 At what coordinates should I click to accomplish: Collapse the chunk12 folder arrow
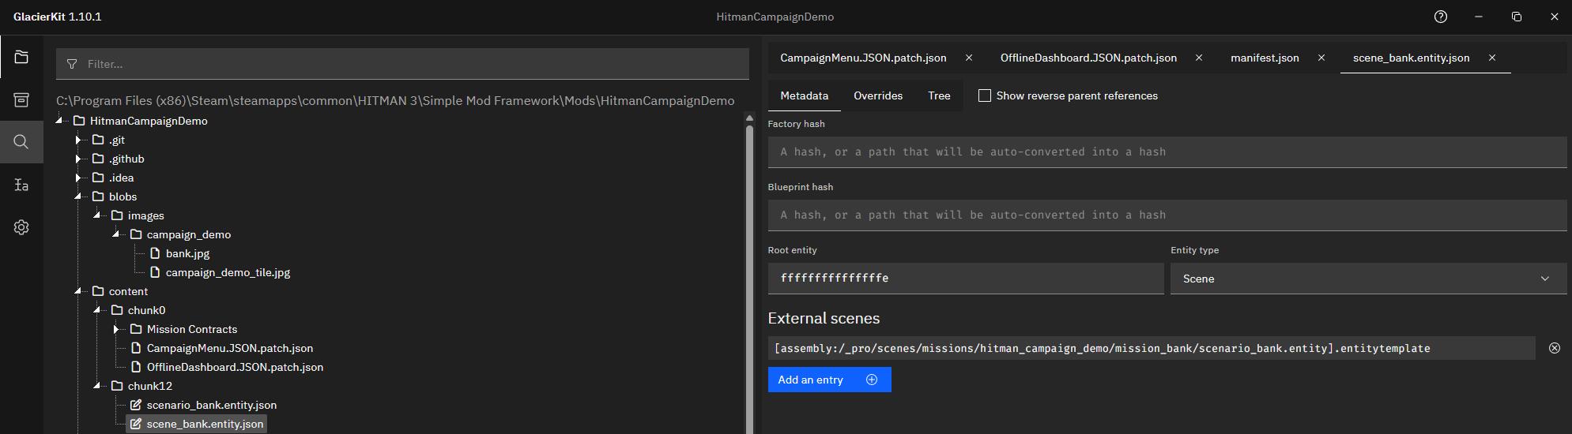(97, 386)
